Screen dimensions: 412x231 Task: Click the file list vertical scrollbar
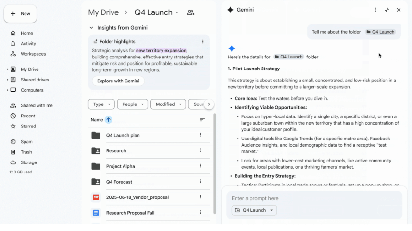215,164
